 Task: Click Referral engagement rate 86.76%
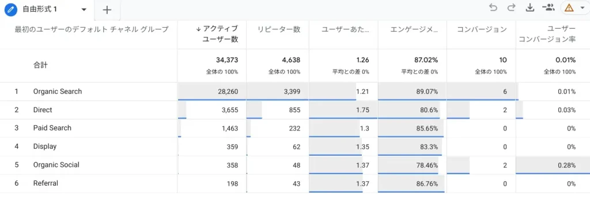click(x=427, y=183)
